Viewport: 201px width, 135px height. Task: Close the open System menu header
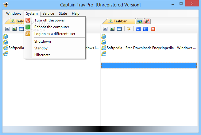click(x=32, y=13)
